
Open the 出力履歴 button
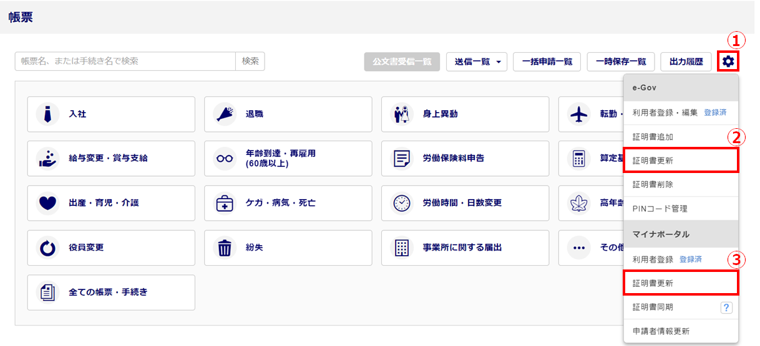[x=686, y=62]
